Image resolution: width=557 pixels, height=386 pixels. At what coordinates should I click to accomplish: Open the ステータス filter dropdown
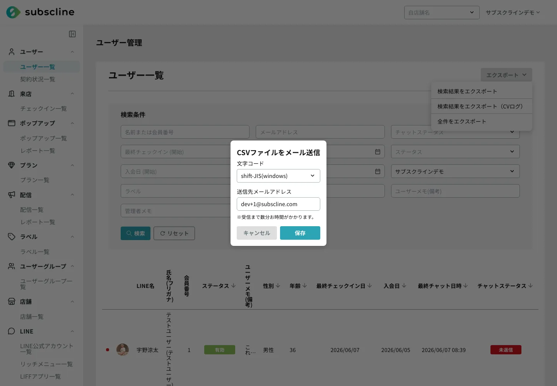click(x=455, y=152)
